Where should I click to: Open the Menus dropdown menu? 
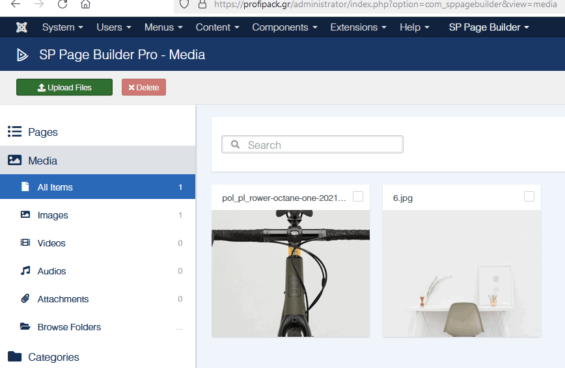coord(163,27)
